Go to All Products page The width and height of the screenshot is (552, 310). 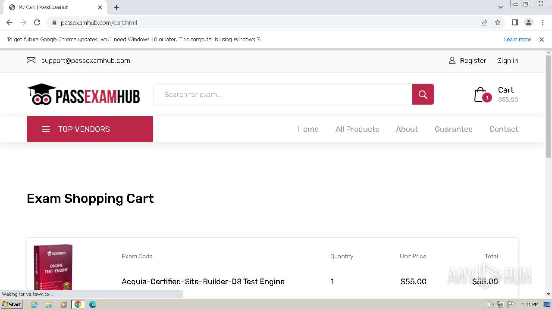pyautogui.click(x=357, y=129)
